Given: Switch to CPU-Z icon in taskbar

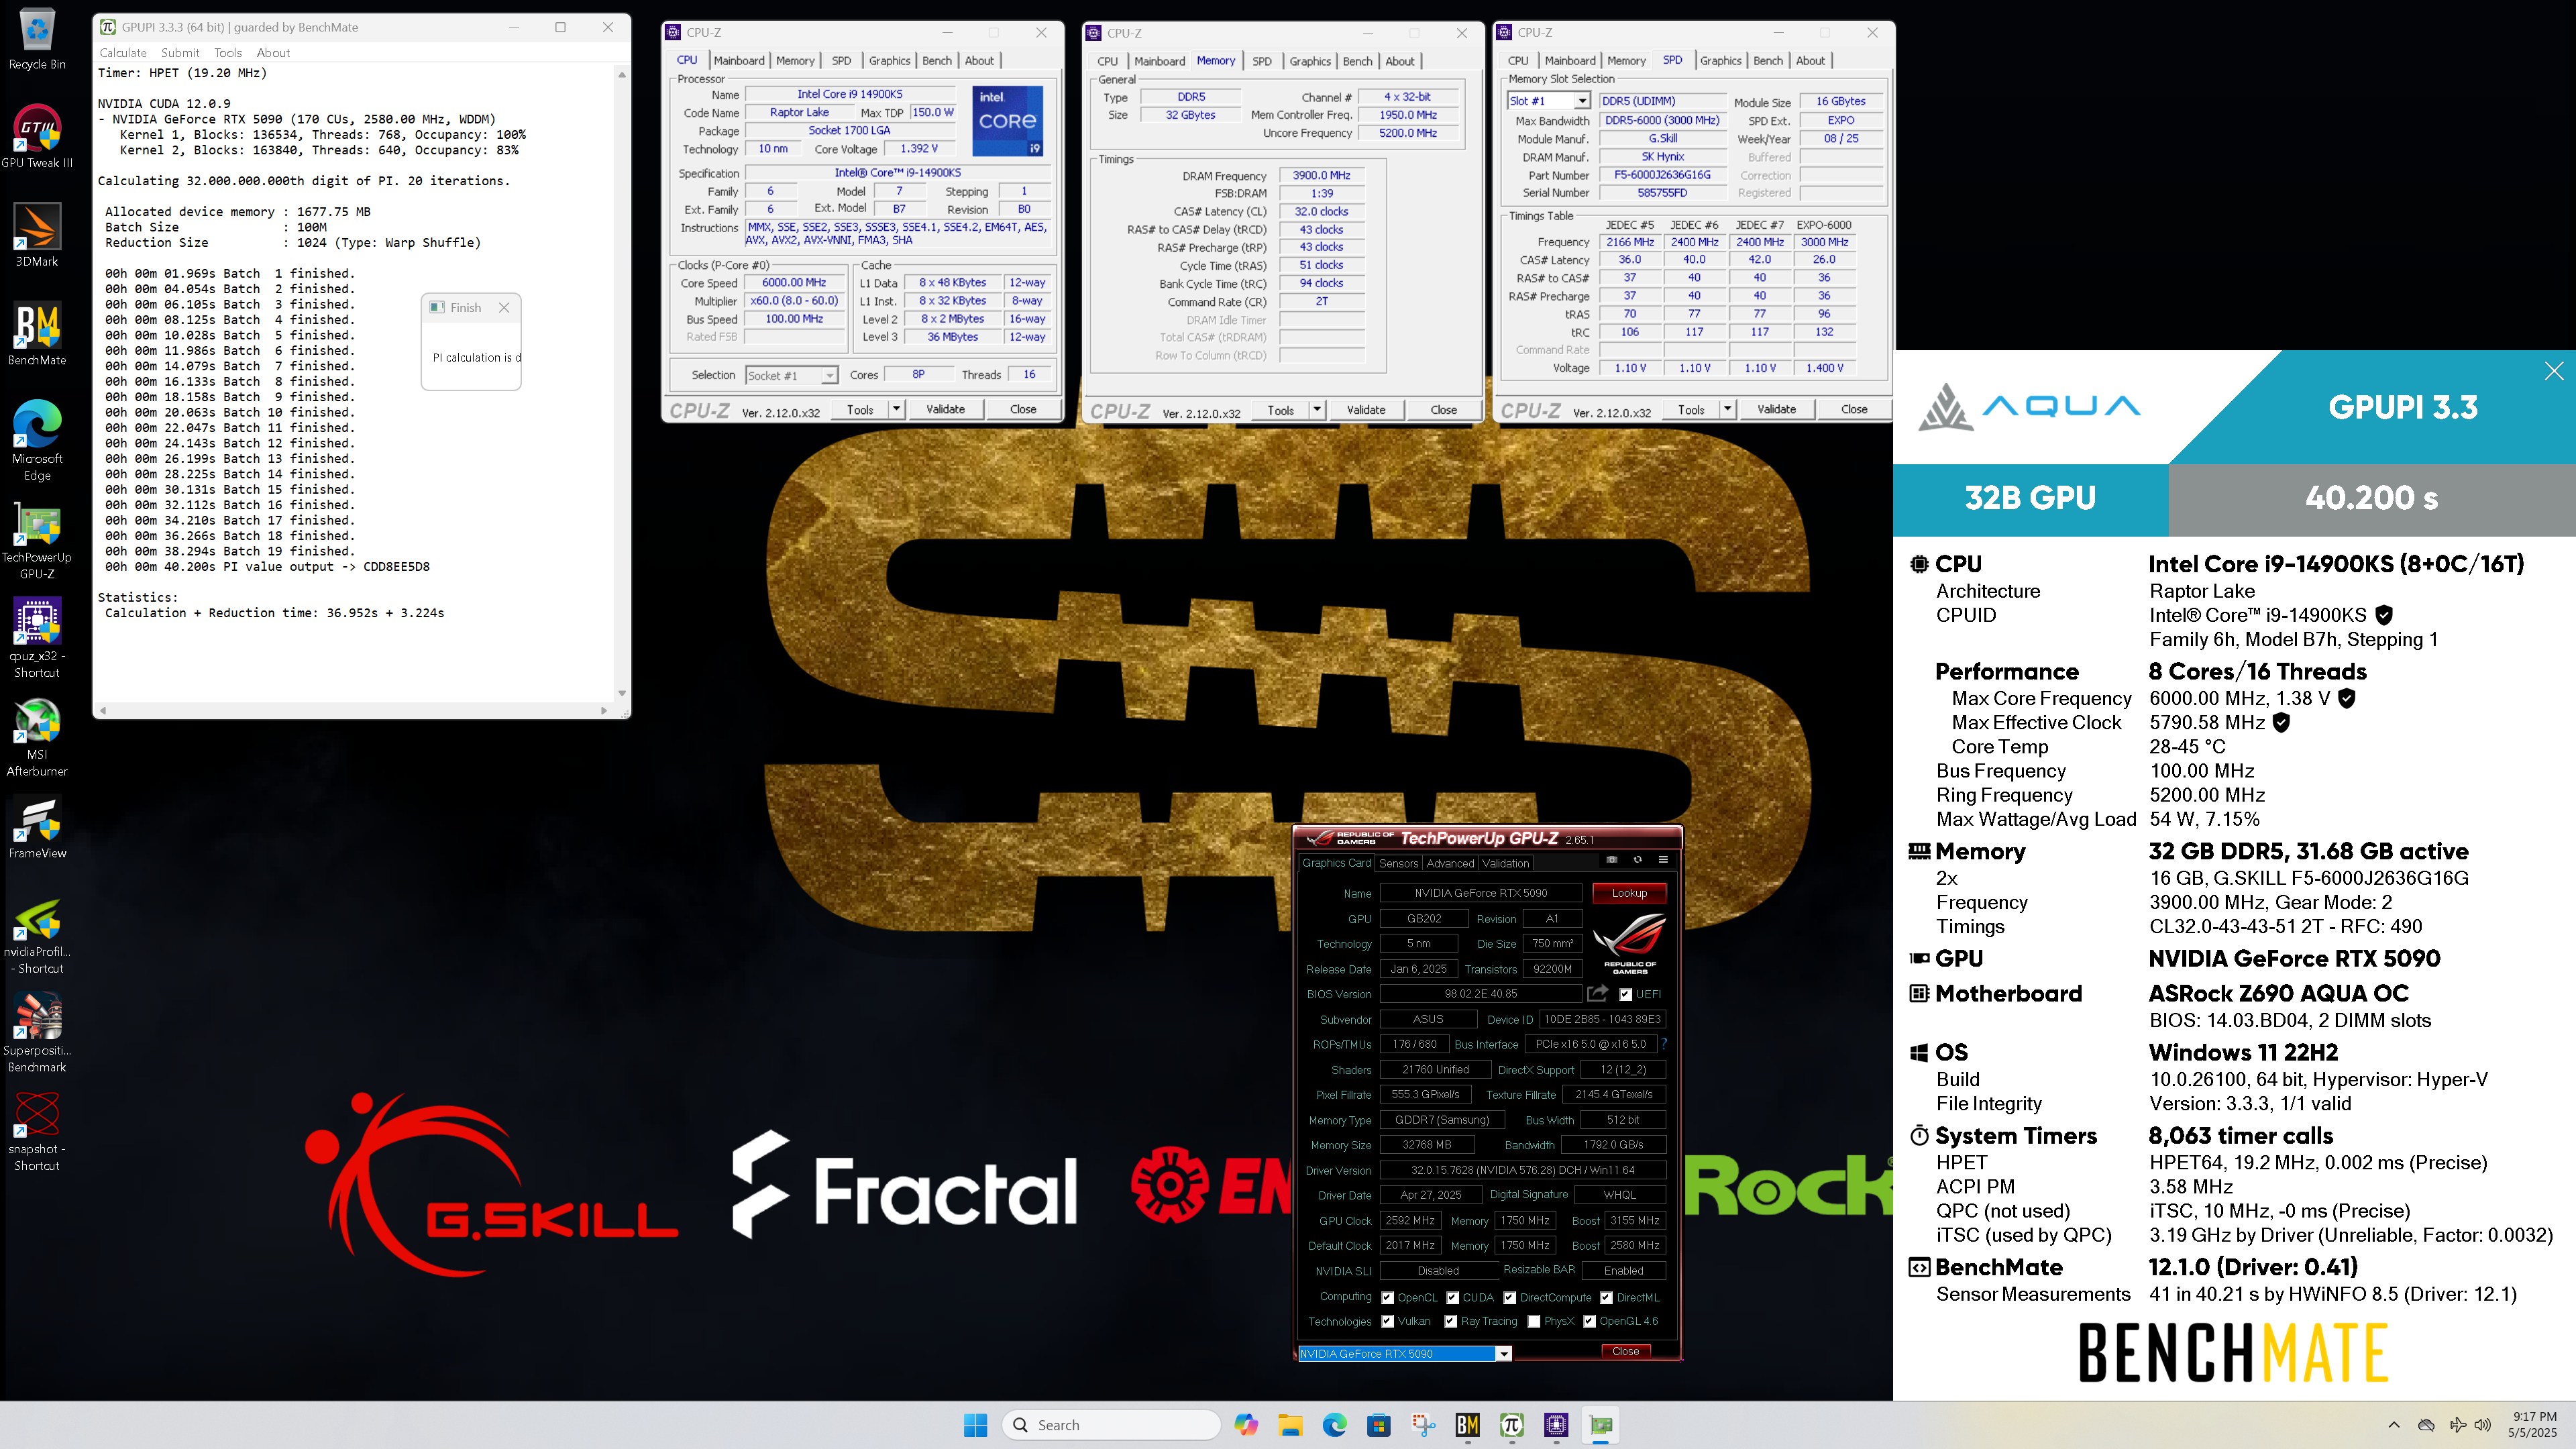Looking at the screenshot, I should 1556,1425.
